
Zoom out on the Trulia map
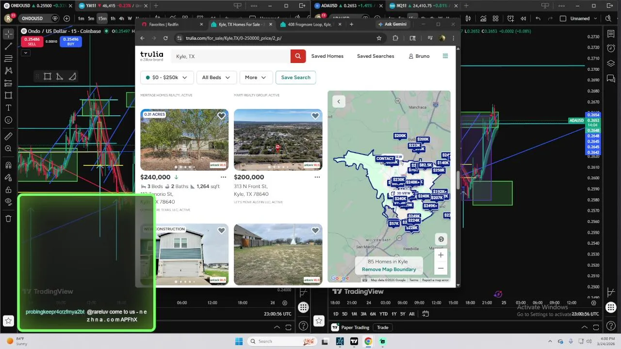coord(441,268)
